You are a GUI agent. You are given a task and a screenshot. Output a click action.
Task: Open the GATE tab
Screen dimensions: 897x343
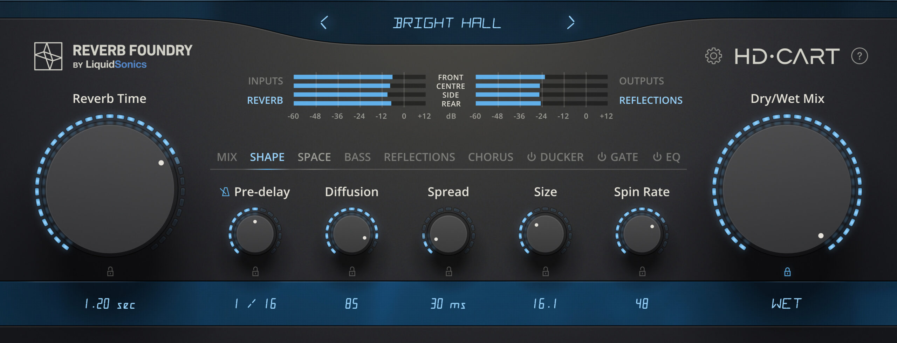[x=624, y=157]
